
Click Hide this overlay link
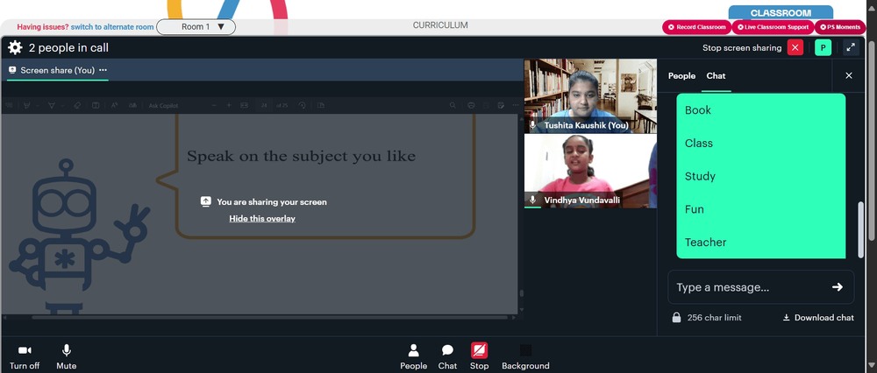click(x=261, y=218)
